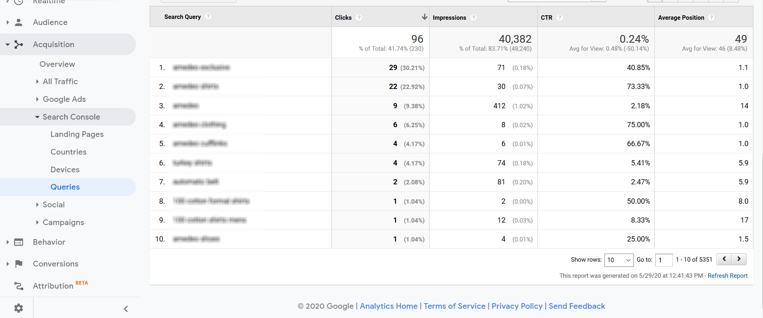Sort by Search Query column header
This screenshot has height=318, width=763.
point(182,17)
